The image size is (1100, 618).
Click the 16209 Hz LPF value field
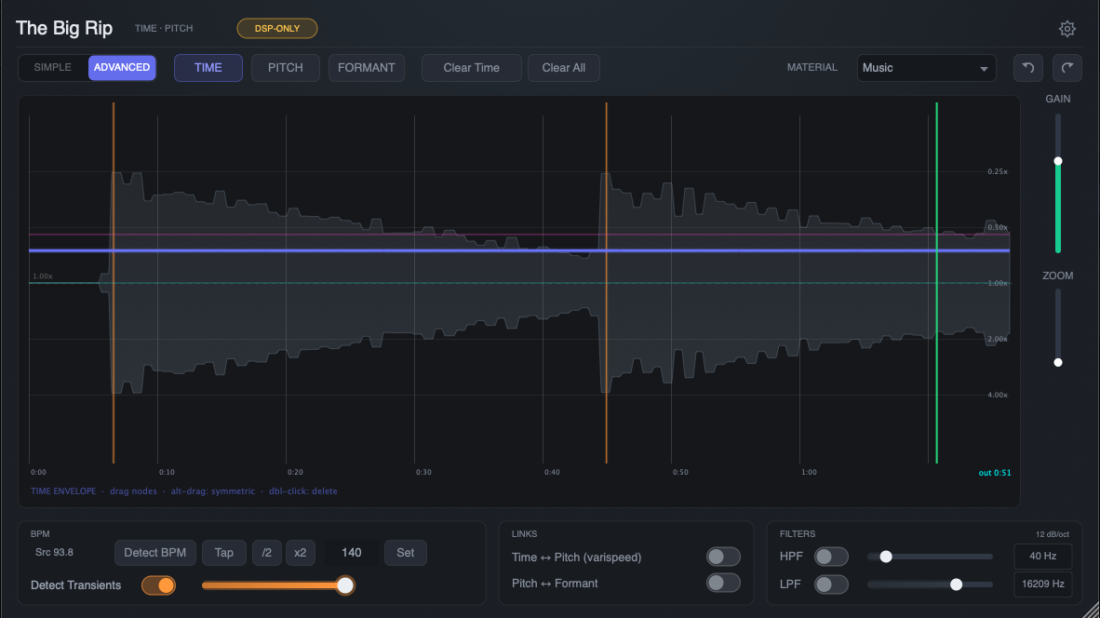[x=1043, y=584]
